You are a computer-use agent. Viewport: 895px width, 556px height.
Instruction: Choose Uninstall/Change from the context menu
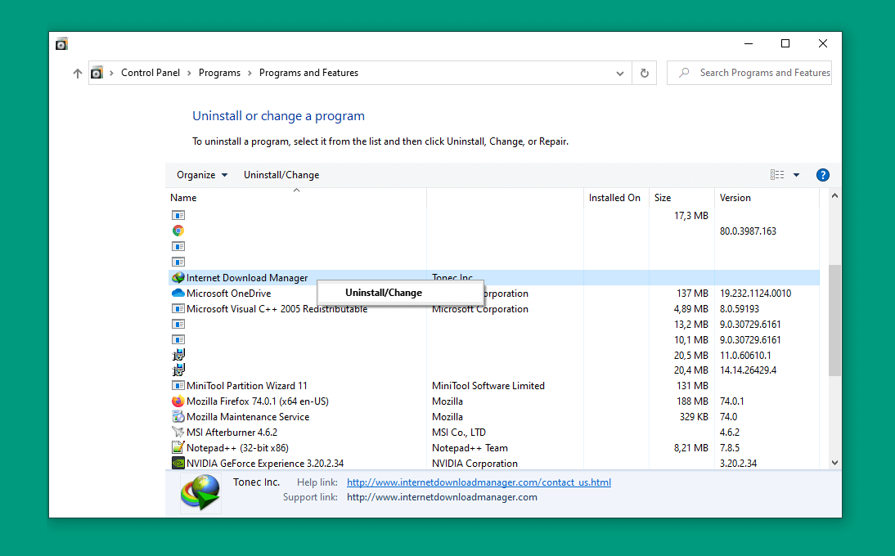(400, 293)
